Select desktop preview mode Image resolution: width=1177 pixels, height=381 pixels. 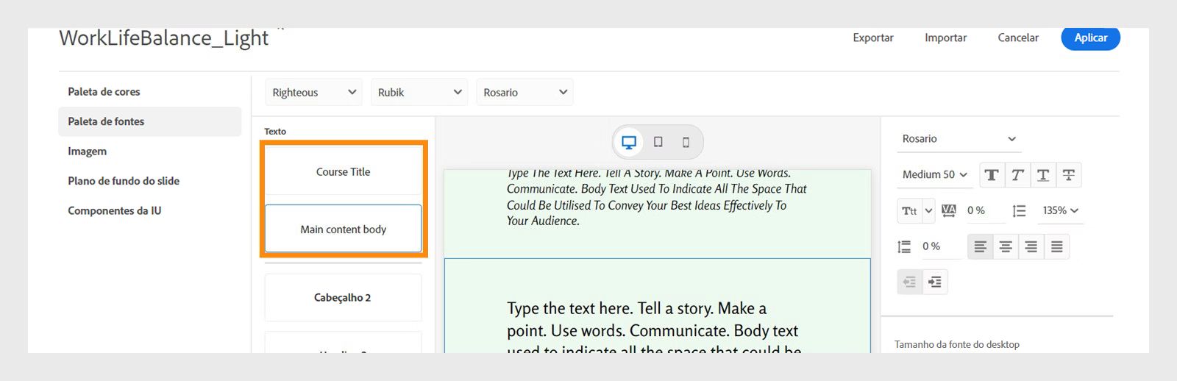[x=629, y=142]
